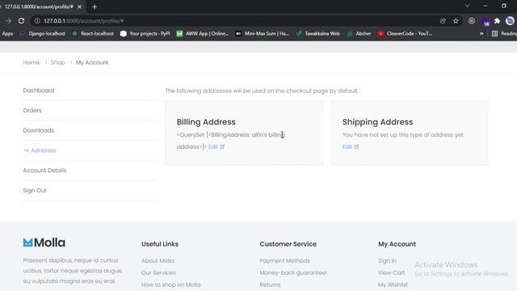Open the Your projects - PyPI bookmark
The height and width of the screenshot is (291, 517).
pyautogui.click(x=145, y=34)
